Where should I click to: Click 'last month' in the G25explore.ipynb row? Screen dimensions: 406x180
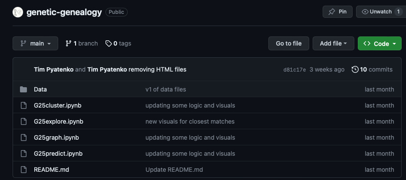tap(380, 121)
